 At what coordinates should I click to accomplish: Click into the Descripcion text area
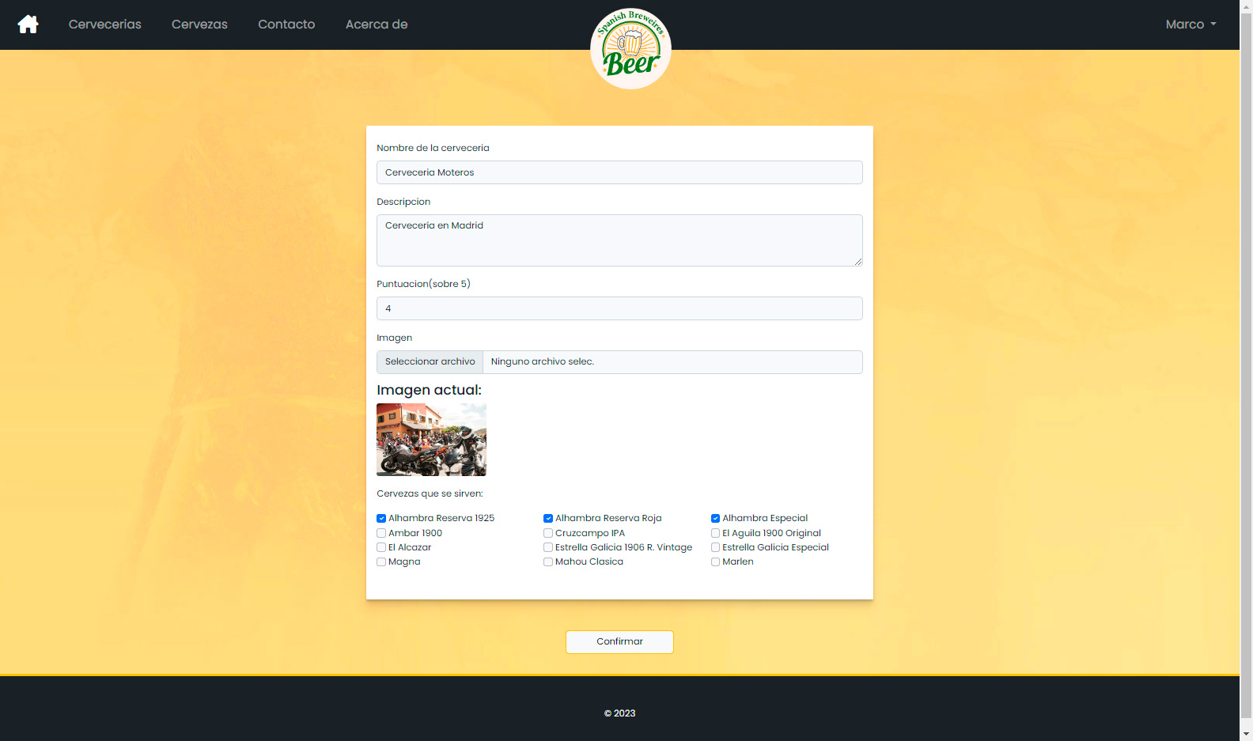point(619,240)
